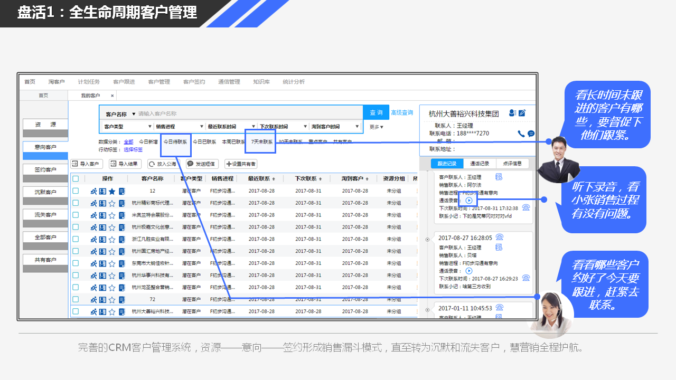Check the checkbox for 杭州精彩商标代理 row
The height and width of the screenshot is (380, 676).
tap(76, 203)
